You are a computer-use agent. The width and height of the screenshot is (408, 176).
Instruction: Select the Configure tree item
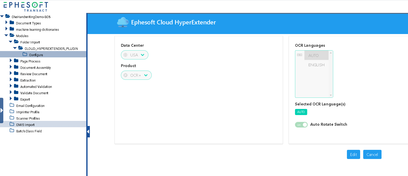click(43, 54)
